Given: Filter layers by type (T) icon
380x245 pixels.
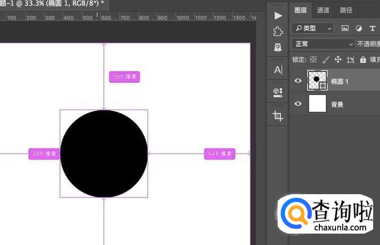Looking at the screenshot, I should click(x=373, y=28).
